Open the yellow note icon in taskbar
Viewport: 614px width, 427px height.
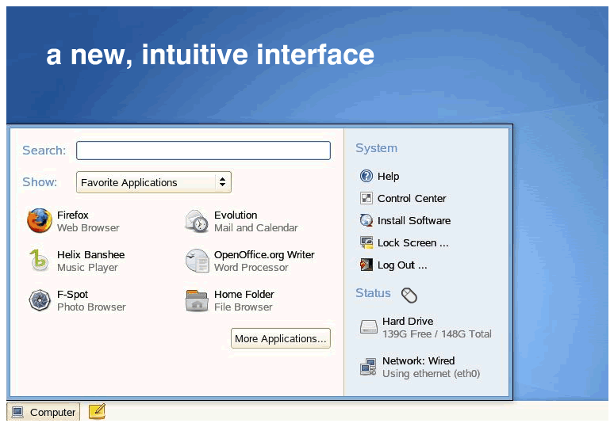pos(97,411)
